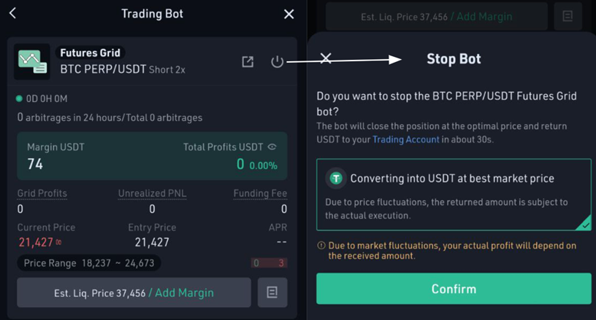Click the power icon to stop bot
This screenshot has height=320, width=596.
pos(277,61)
